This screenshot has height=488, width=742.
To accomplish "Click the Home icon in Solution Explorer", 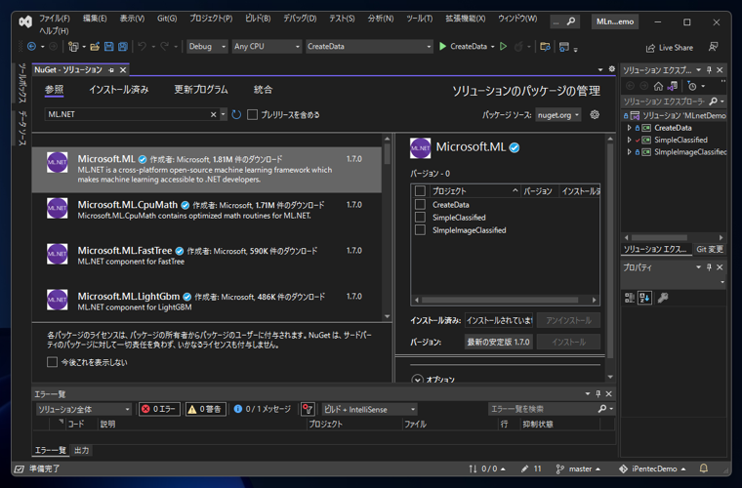I will 658,86.
